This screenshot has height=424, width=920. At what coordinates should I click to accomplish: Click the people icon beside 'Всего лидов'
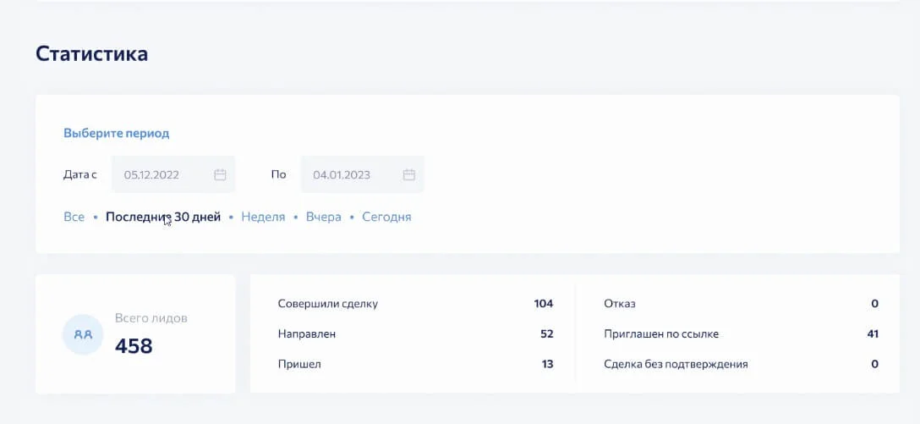[83, 334]
